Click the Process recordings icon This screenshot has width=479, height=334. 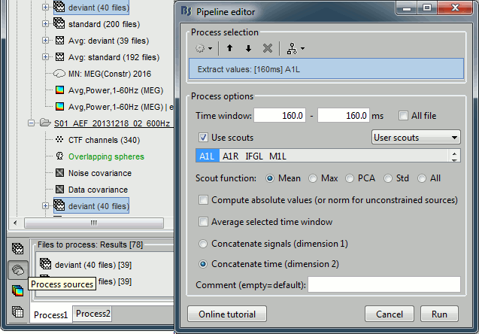17,249
